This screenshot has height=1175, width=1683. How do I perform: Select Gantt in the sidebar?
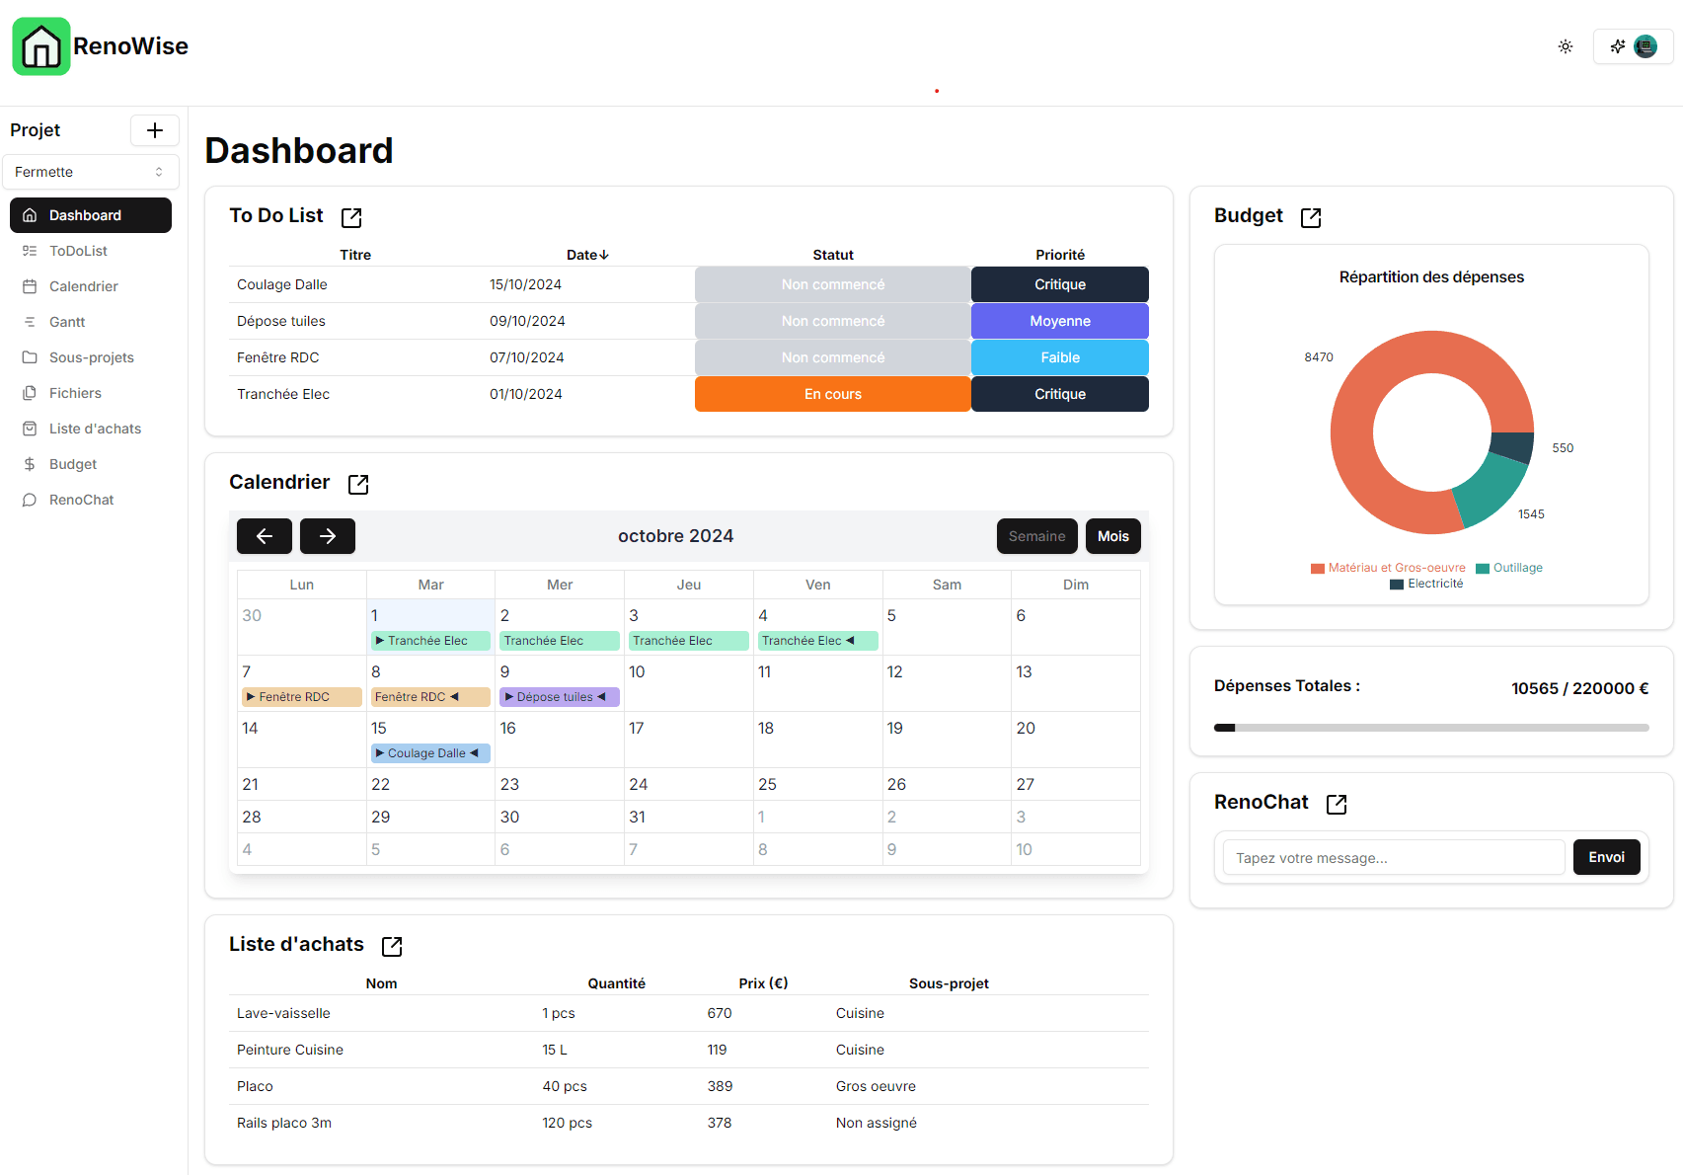[x=66, y=321]
